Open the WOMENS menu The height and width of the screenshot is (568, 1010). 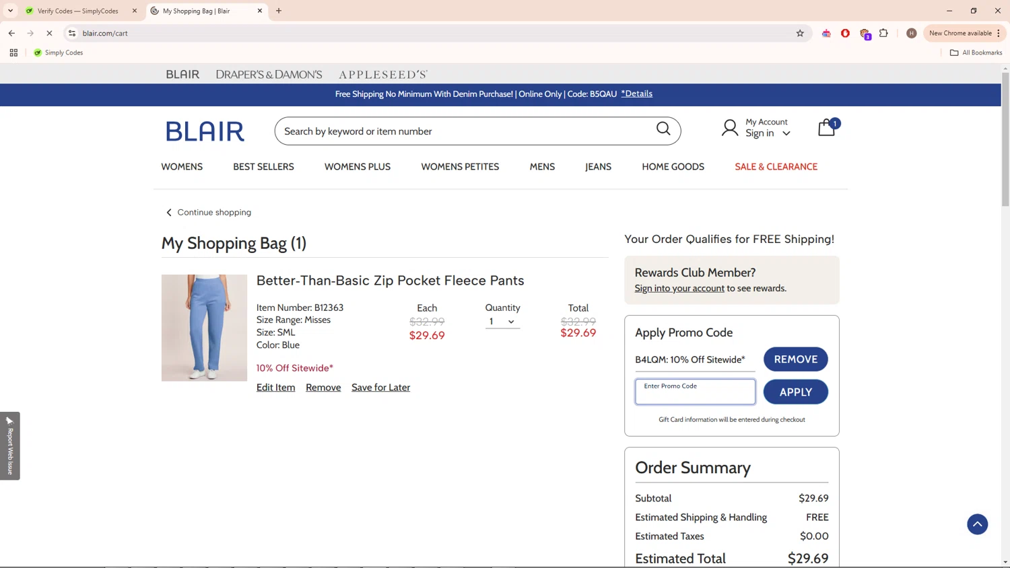(x=182, y=167)
